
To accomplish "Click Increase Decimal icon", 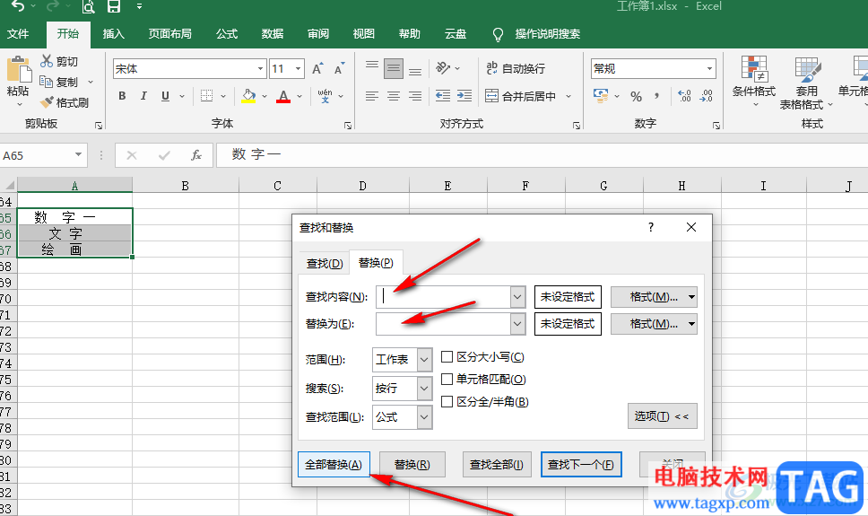I will 685,96.
